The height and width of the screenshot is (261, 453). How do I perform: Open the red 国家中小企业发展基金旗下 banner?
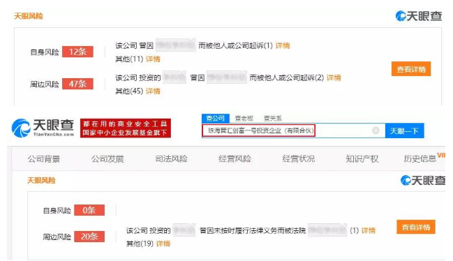click(x=126, y=128)
